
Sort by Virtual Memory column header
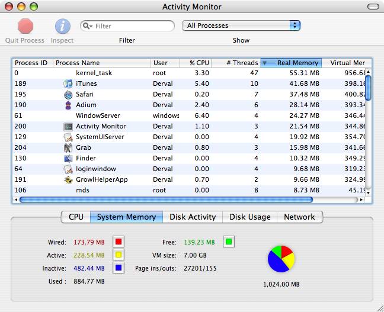(347, 63)
